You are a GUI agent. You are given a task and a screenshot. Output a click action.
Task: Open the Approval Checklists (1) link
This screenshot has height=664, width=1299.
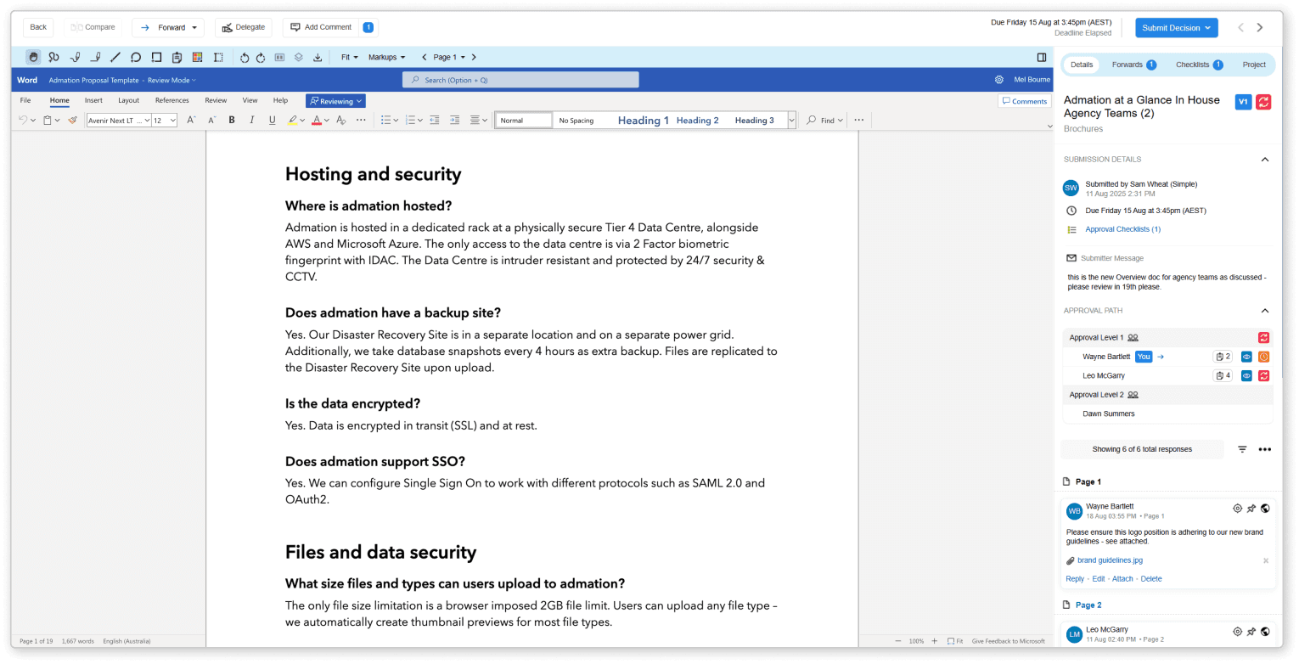pyautogui.click(x=1122, y=229)
